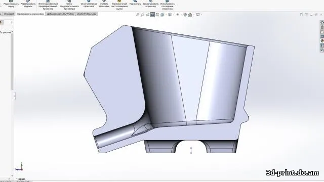Image resolution: width=324 pixels, height=182 pixels.
Task: Open the Добавления SOLIDWORKS tab
Action: 60,14
